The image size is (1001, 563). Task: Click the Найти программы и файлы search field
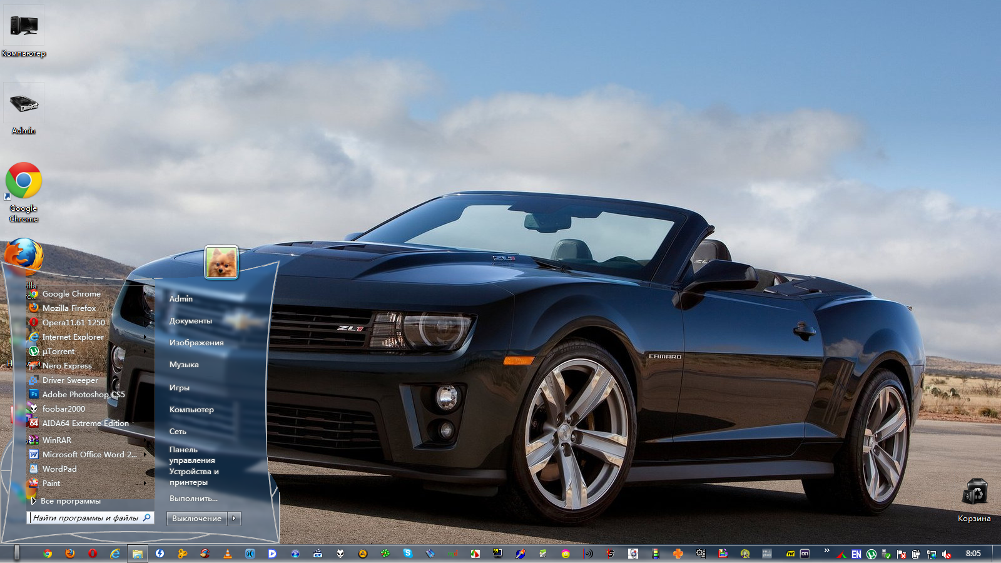coord(85,518)
